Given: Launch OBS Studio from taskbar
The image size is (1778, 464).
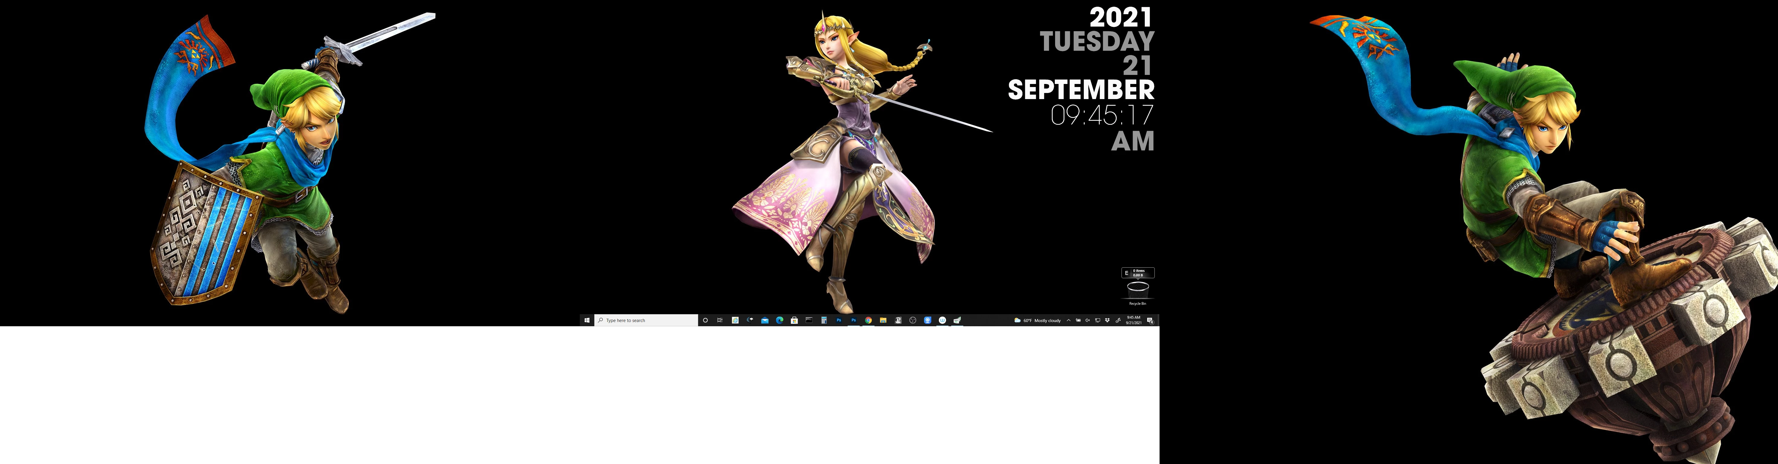Looking at the screenshot, I should click(913, 321).
